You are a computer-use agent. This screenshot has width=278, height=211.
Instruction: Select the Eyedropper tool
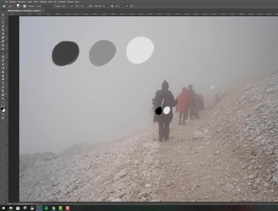3,34
